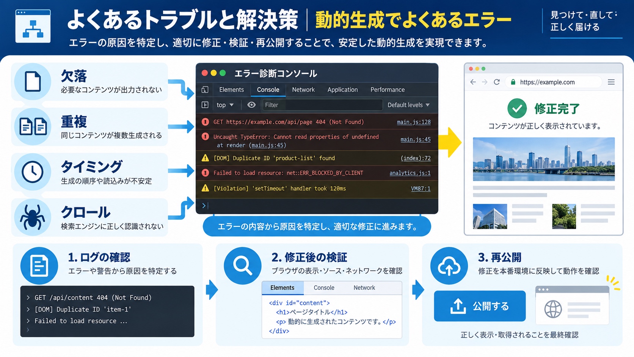Click the browser forward arrow
The width and height of the screenshot is (634, 357).
(485, 82)
